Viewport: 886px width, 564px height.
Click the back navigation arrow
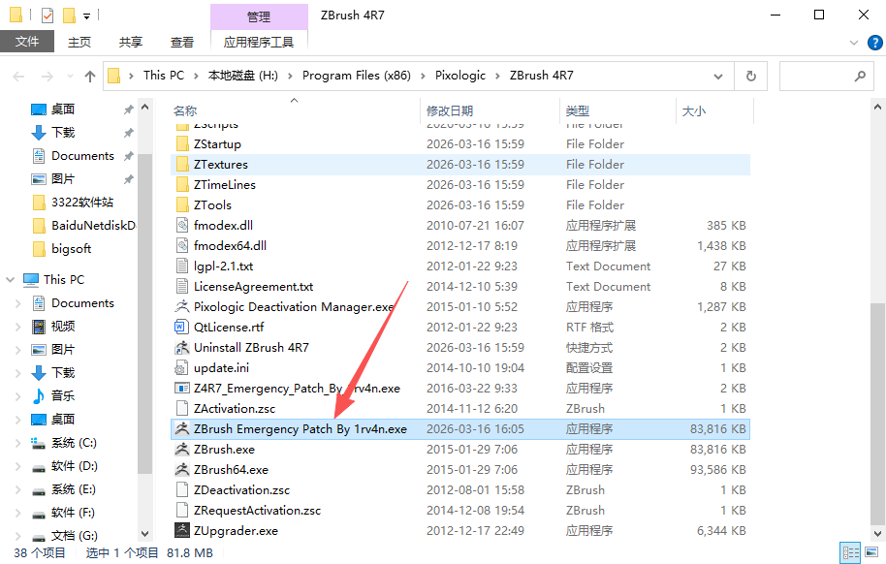(18, 76)
